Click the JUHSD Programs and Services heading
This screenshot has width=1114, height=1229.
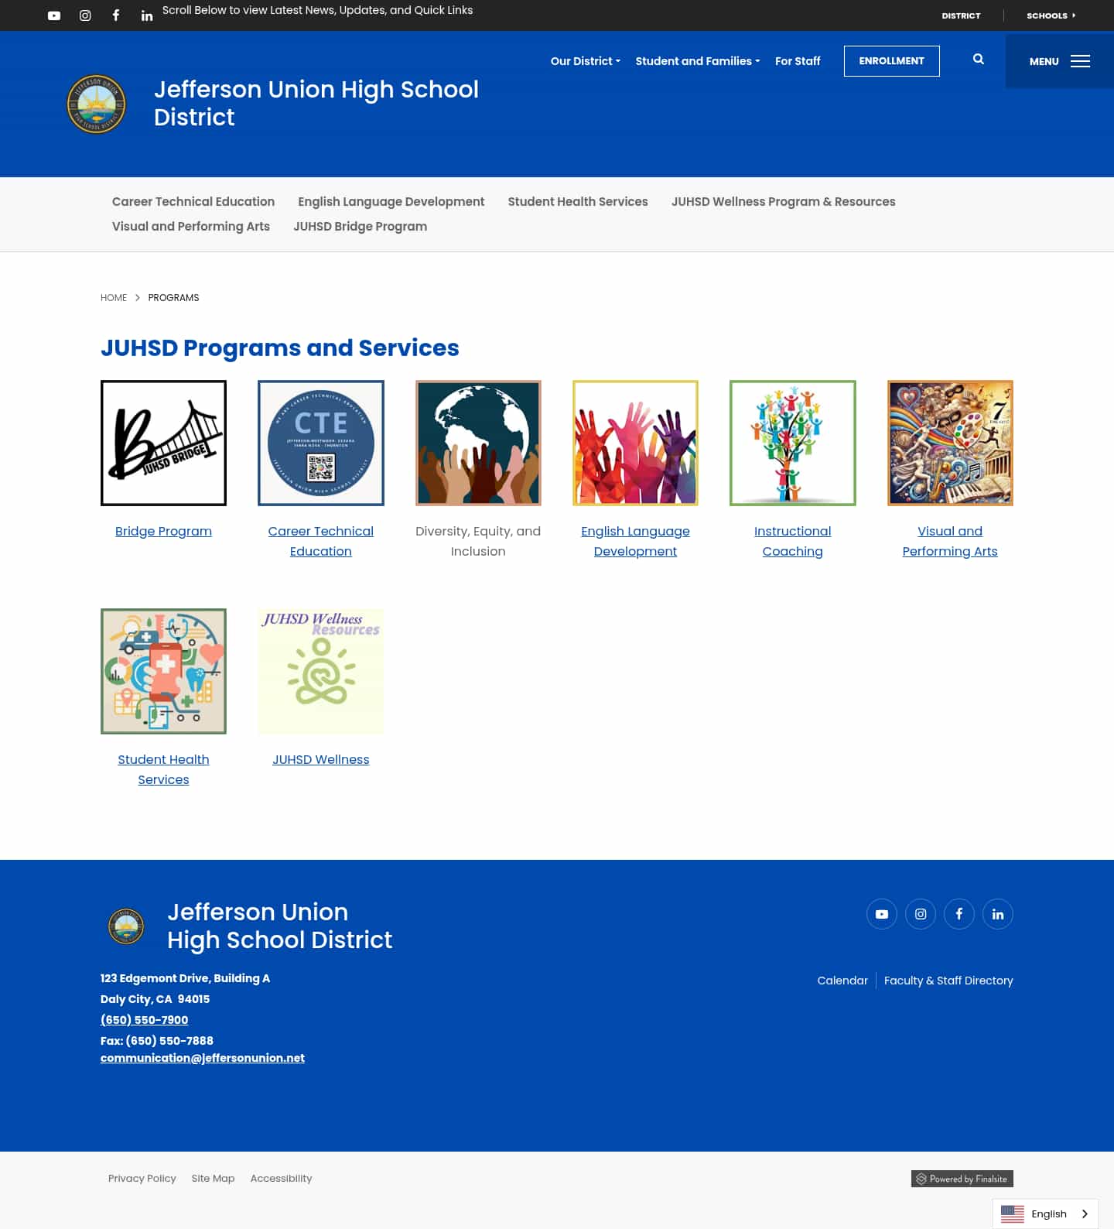click(280, 347)
